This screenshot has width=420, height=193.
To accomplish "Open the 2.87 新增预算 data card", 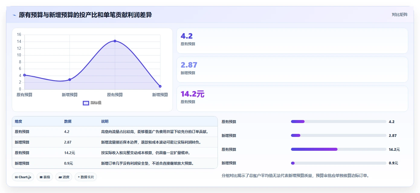I will [x=292, y=70].
